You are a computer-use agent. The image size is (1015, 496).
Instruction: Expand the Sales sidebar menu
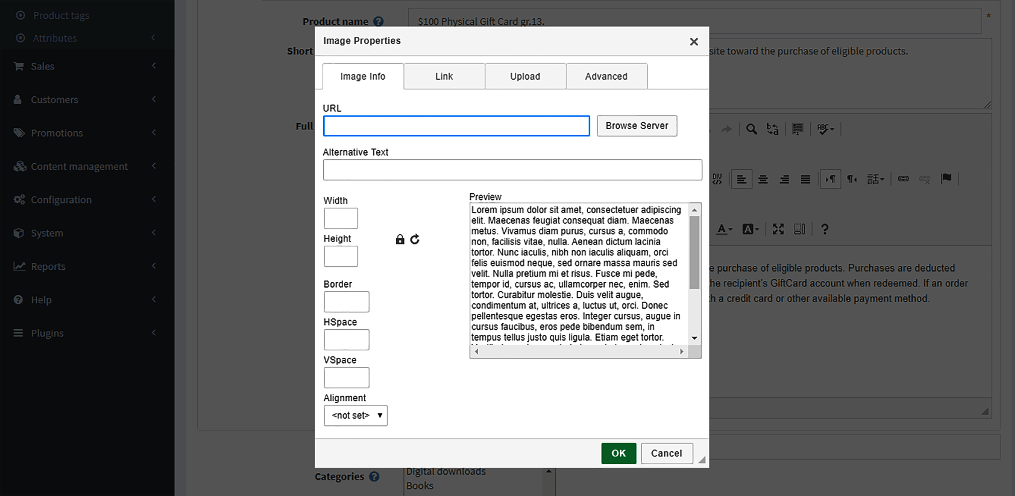click(x=87, y=66)
